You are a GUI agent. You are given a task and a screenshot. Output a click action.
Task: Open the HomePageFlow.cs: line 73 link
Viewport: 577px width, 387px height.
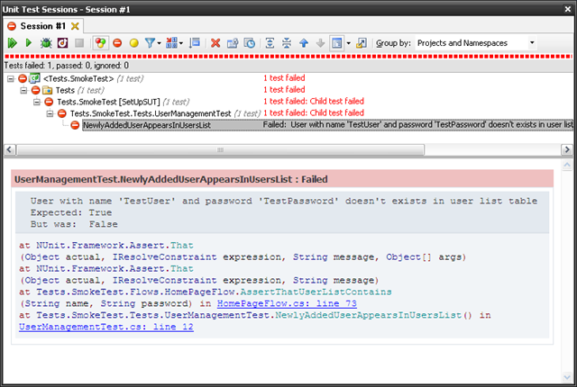[287, 303]
